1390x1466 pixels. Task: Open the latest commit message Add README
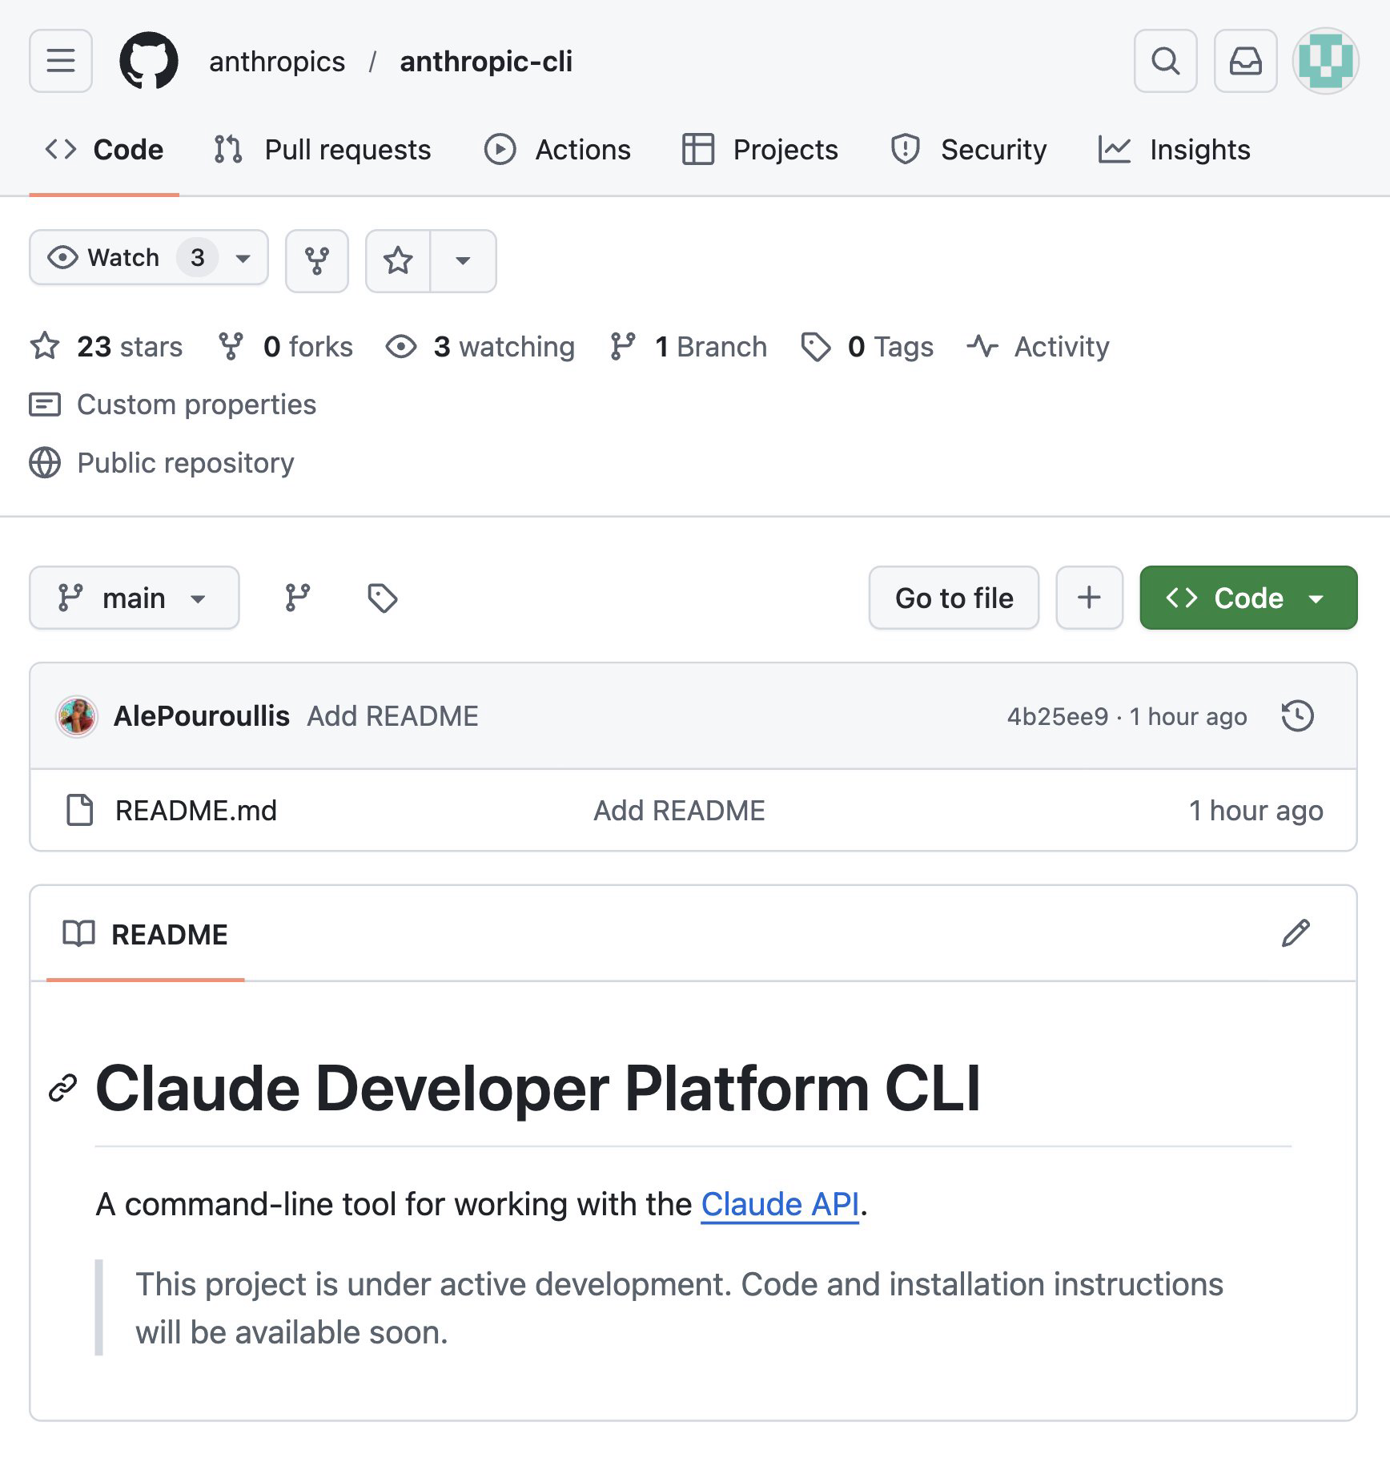click(392, 716)
